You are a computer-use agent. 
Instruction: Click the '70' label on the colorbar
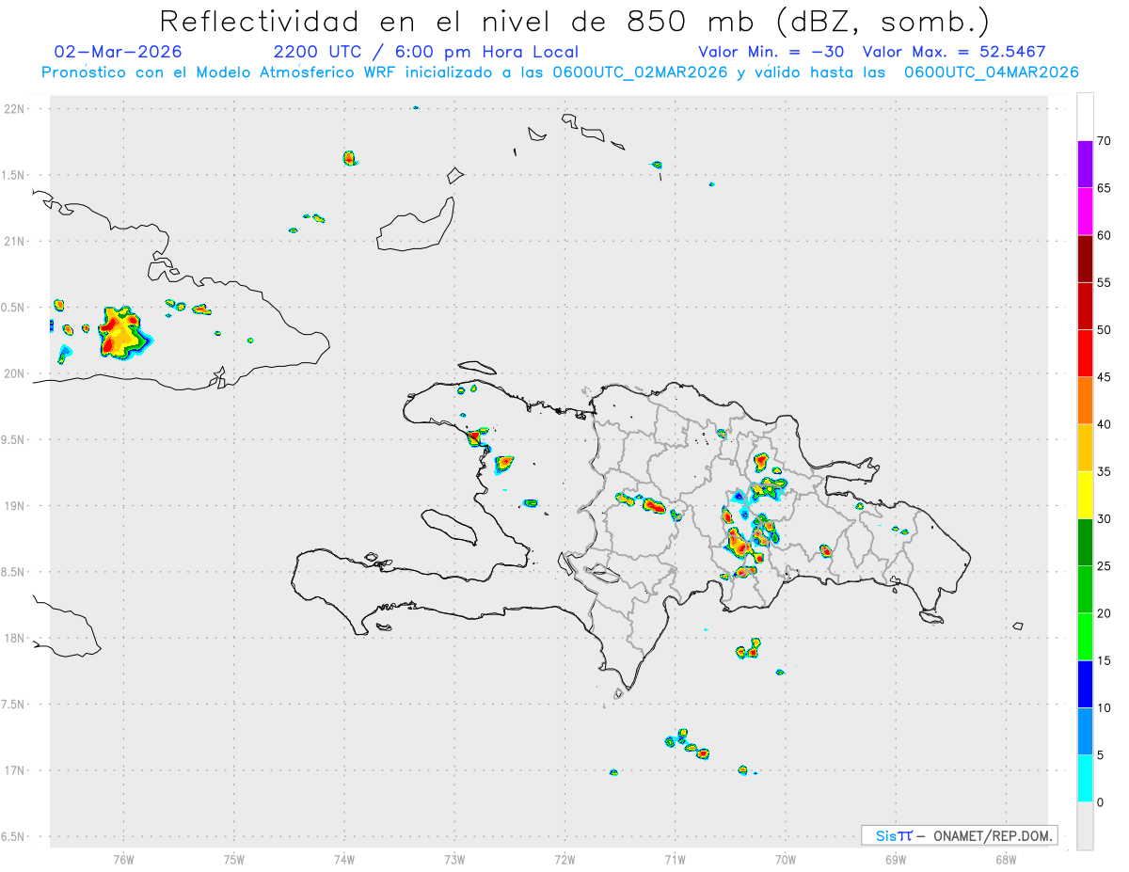[1104, 141]
